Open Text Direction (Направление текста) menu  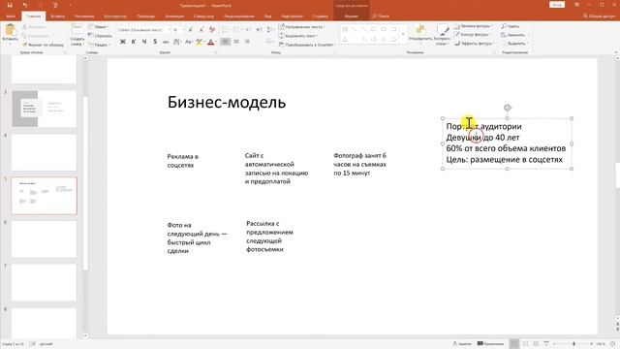click(x=302, y=27)
